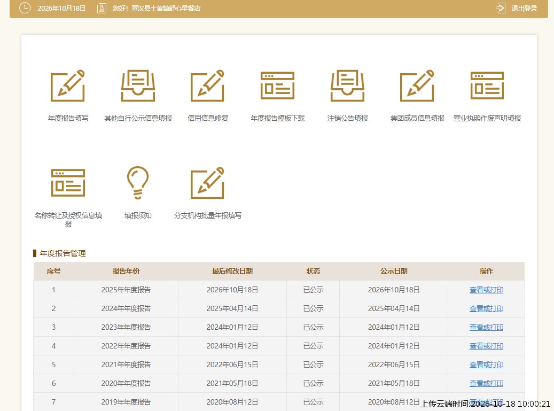Open the 其他自行公示信息填报 icon
This screenshot has height=411, width=554.
138,86
